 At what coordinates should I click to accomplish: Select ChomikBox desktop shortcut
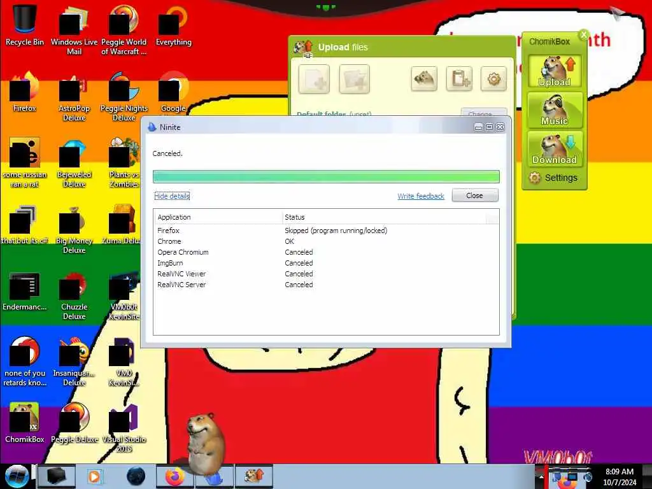click(x=25, y=423)
